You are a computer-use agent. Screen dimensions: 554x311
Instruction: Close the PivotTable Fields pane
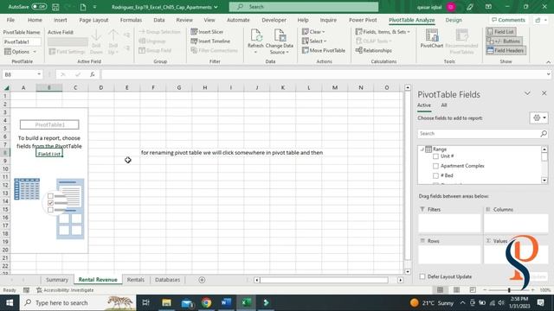544,93
